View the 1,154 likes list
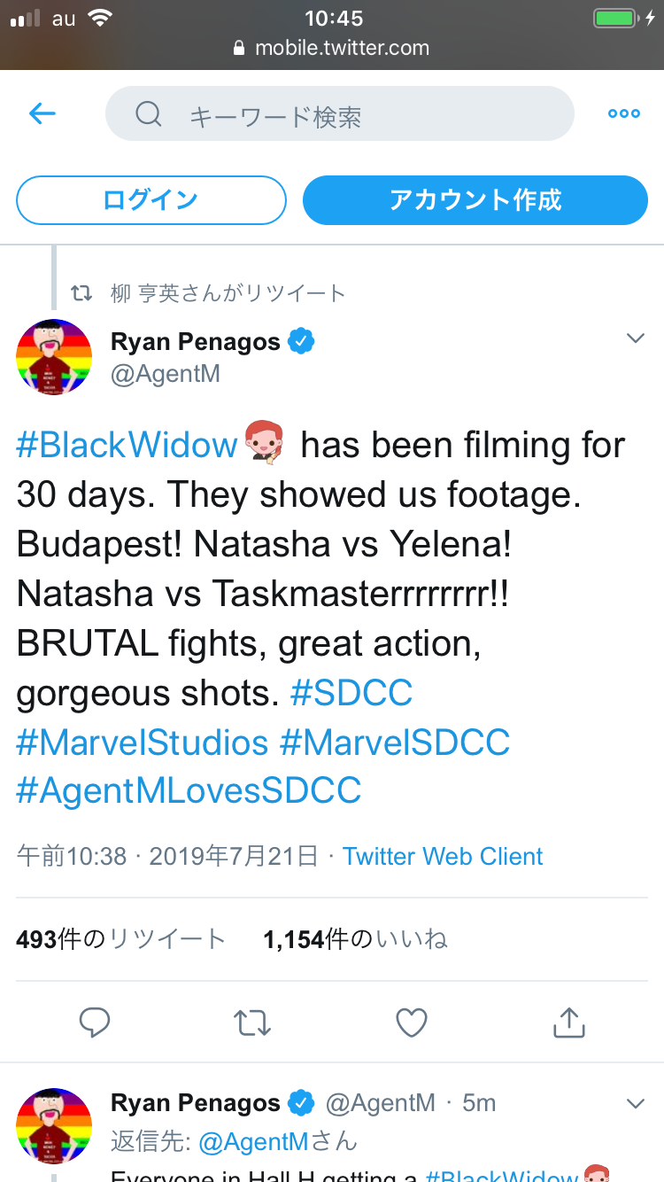664x1182 pixels. pyautogui.click(x=355, y=939)
